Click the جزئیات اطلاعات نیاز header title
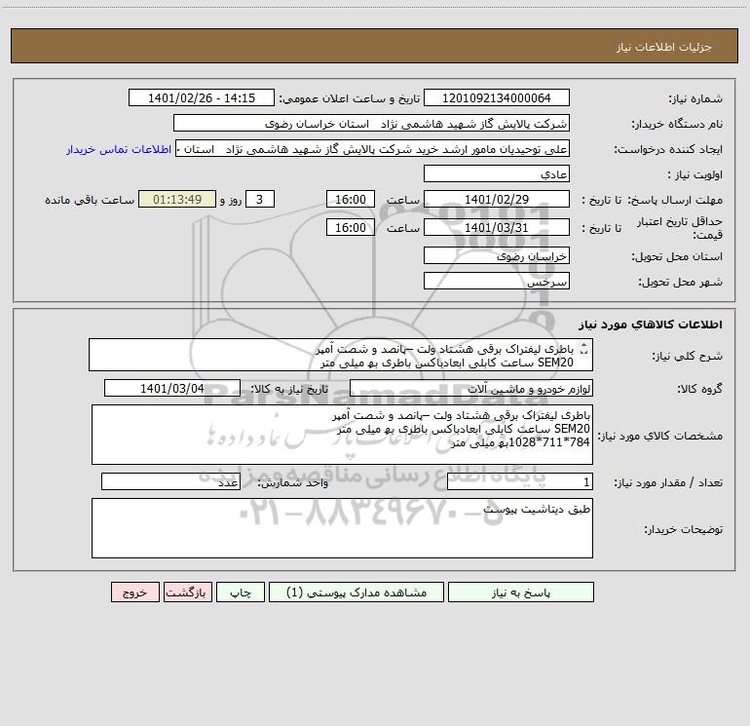 tap(663, 47)
